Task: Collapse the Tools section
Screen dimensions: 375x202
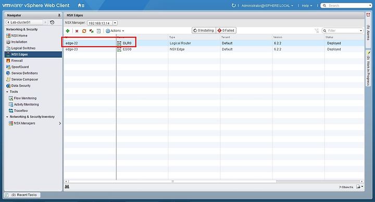Action: 7,92
